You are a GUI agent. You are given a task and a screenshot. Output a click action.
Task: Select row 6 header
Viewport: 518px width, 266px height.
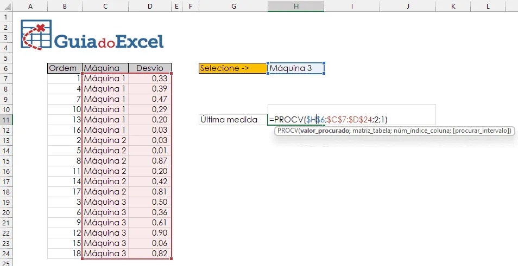coord(6,68)
